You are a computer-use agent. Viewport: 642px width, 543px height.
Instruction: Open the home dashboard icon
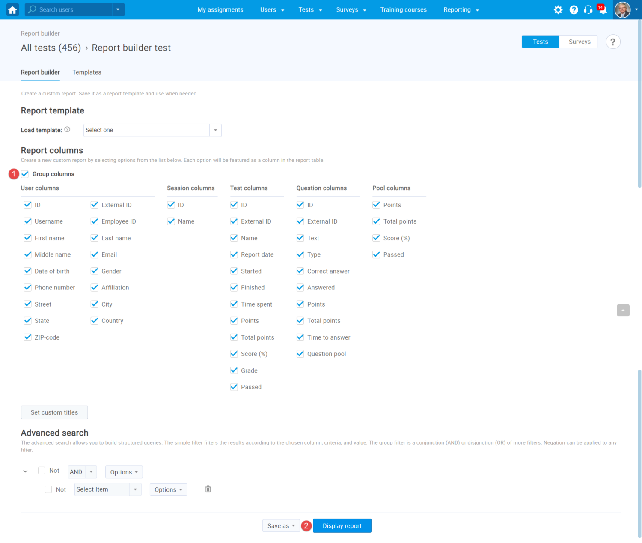pos(12,9)
